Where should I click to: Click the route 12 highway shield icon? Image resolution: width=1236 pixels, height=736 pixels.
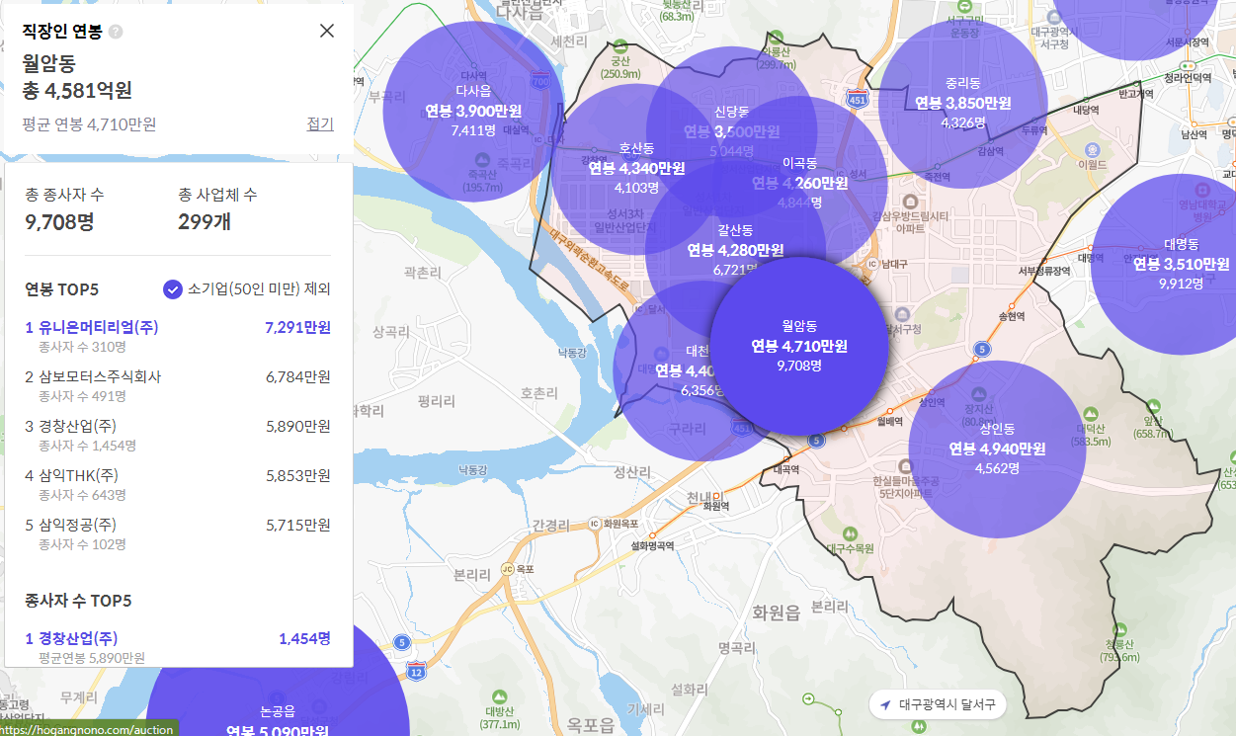(x=415, y=672)
